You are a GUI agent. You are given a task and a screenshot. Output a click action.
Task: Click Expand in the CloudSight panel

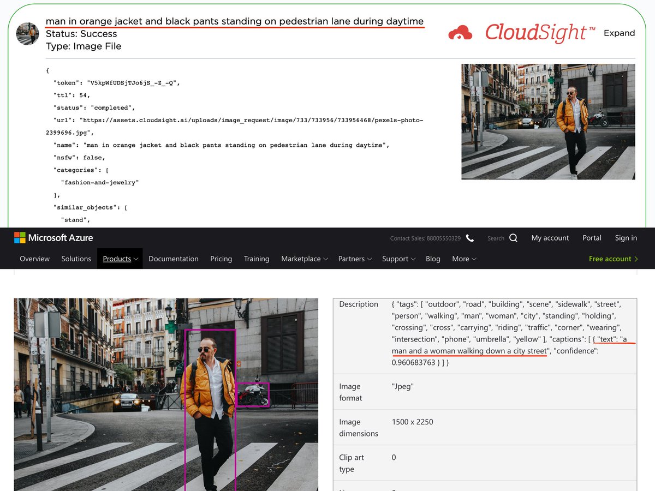click(619, 33)
